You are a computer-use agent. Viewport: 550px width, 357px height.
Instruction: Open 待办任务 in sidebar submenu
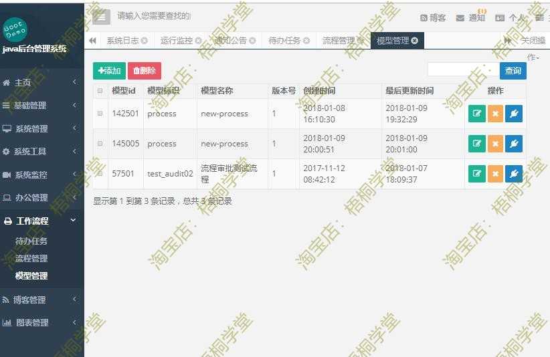coord(31,241)
